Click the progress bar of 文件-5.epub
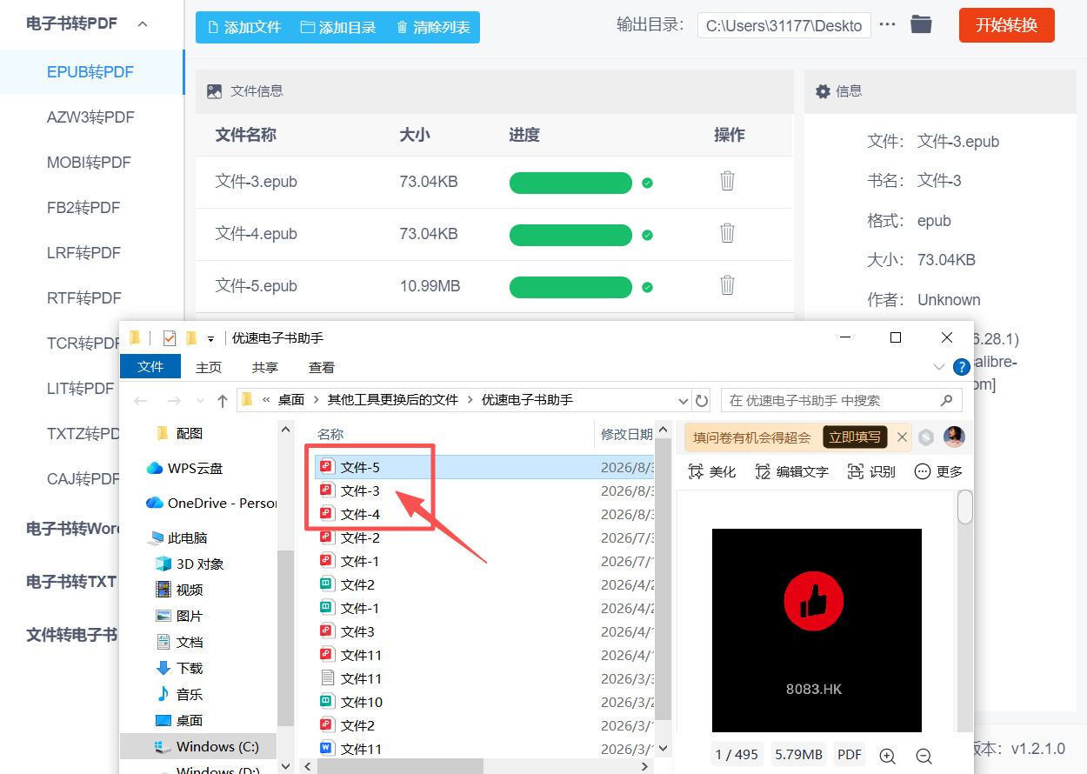The height and width of the screenshot is (774, 1087). tap(570, 287)
